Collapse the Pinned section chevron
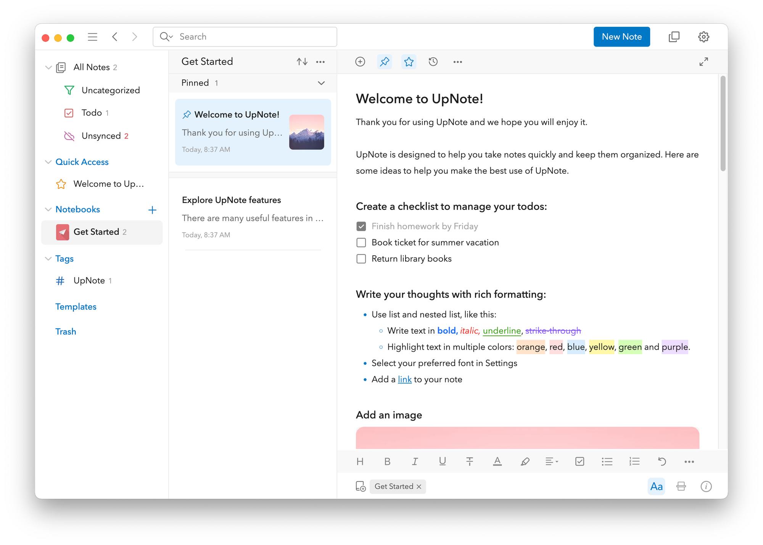Screen dimensions: 763x545 [x=321, y=83]
